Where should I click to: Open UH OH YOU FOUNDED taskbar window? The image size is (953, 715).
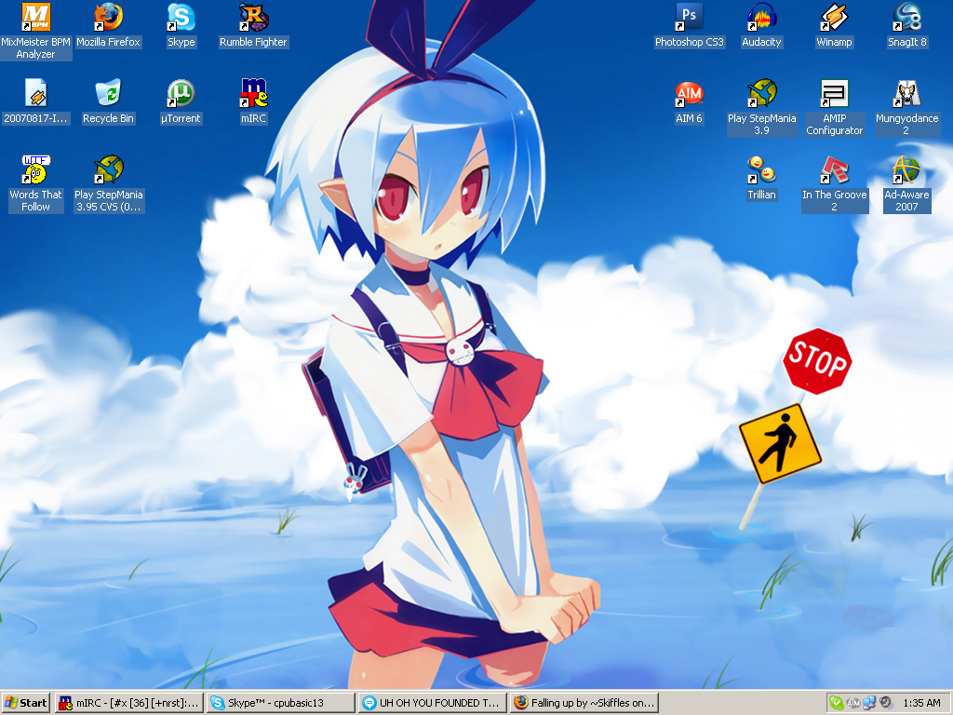[432, 703]
